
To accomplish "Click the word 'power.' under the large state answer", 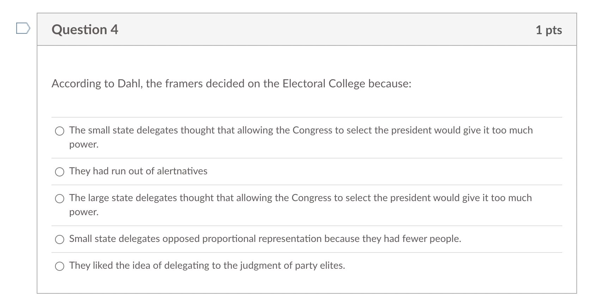I will pyautogui.click(x=84, y=212).
